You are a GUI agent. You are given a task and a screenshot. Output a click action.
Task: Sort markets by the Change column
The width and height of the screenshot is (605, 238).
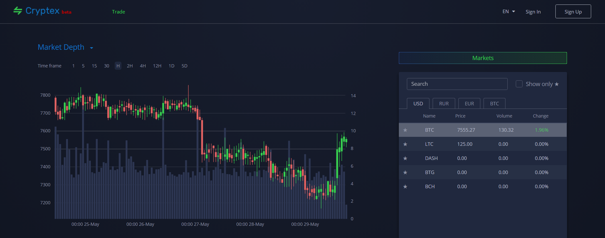point(540,116)
